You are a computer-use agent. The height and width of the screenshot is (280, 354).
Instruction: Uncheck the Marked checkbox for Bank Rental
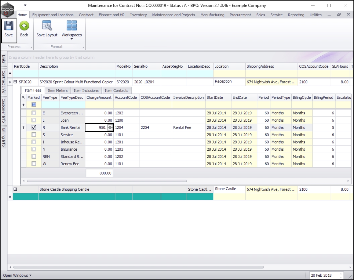click(x=34, y=127)
